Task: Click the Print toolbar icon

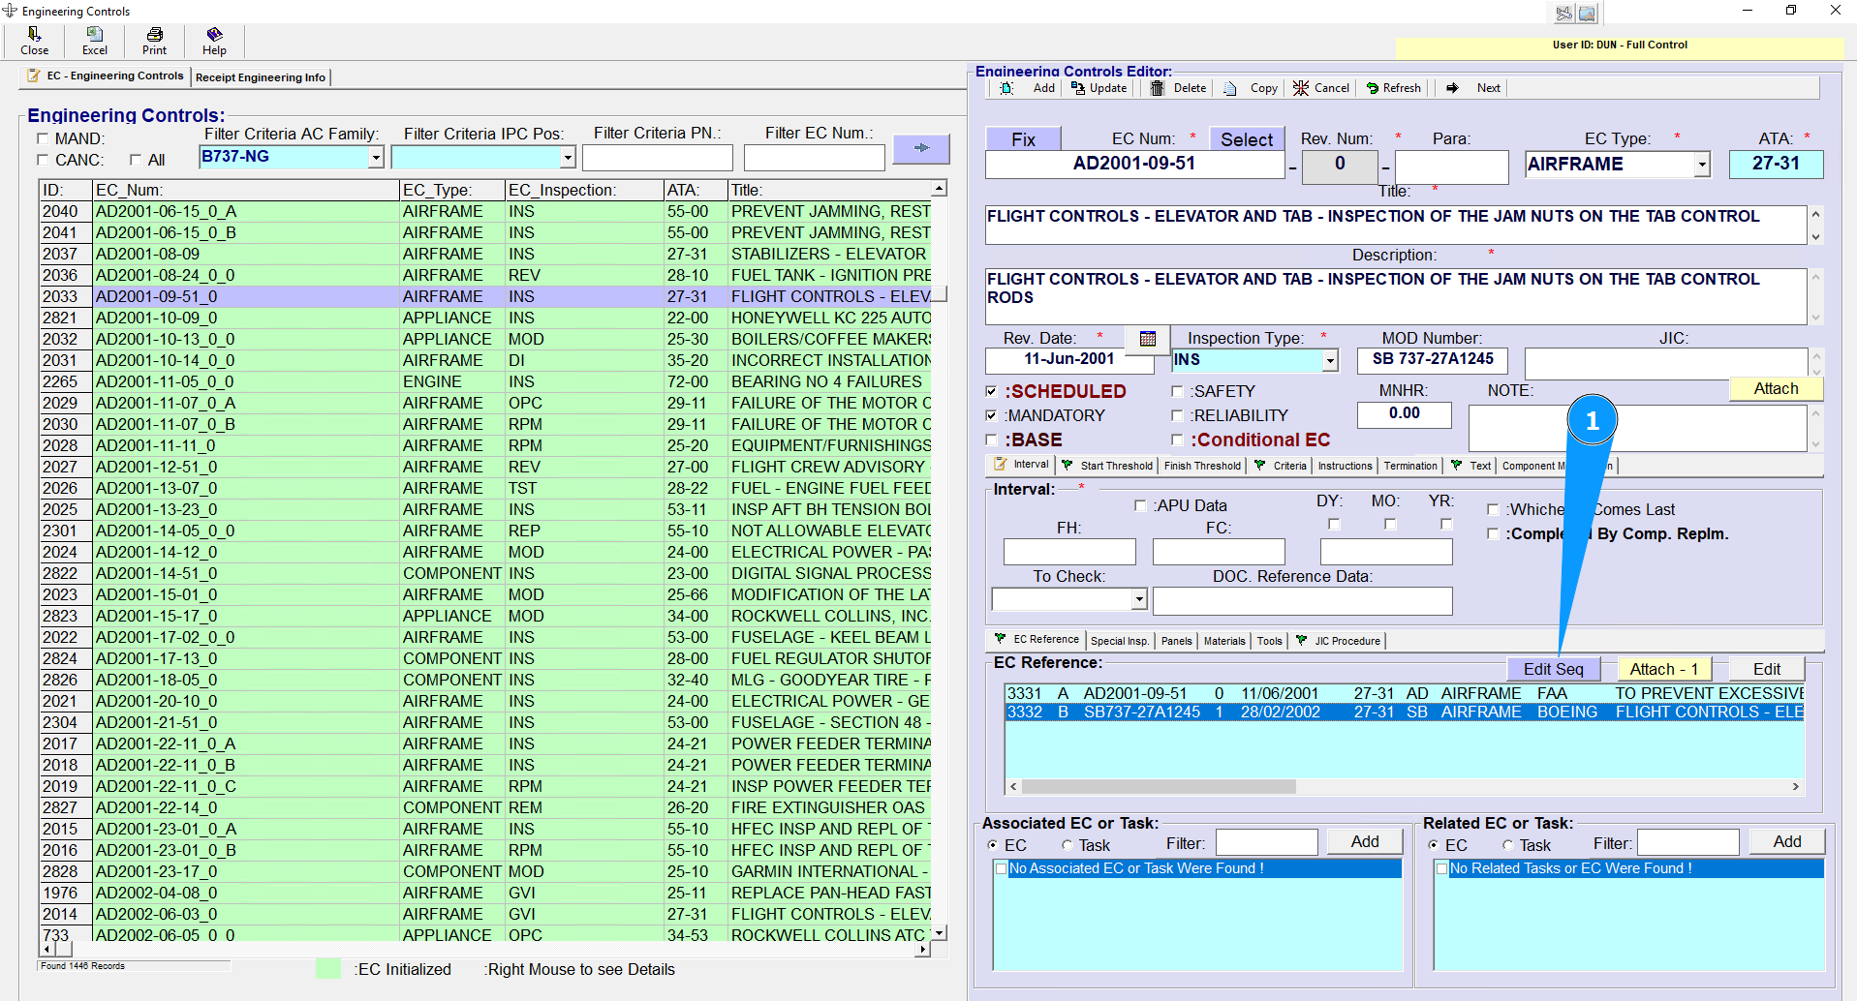Action: coord(154,36)
